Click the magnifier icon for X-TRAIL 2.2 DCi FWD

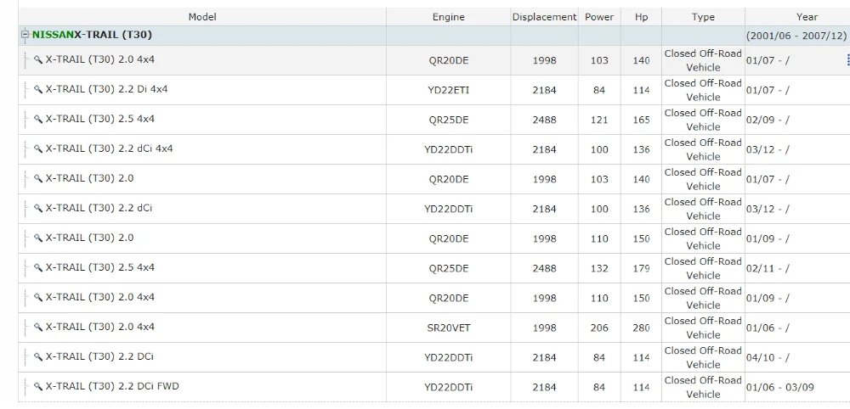coord(38,387)
